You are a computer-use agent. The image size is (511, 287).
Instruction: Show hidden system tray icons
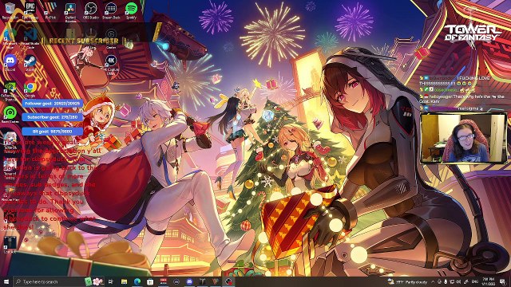tap(433, 281)
